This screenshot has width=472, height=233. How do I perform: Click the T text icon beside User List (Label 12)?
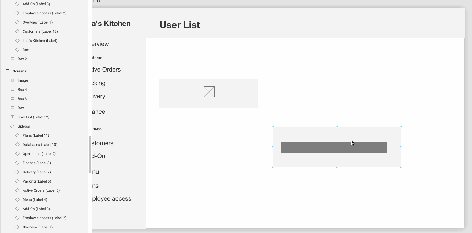[x=12, y=117]
